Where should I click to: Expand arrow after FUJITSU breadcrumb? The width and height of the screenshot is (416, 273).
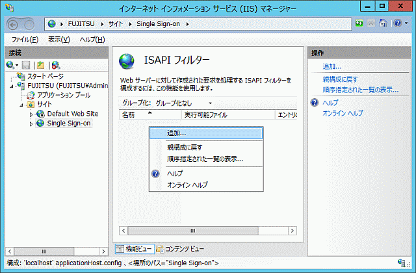click(x=102, y=24)
